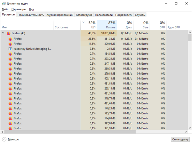Click Firefox icon on the 309,0 МБ row

coord(11,44)
